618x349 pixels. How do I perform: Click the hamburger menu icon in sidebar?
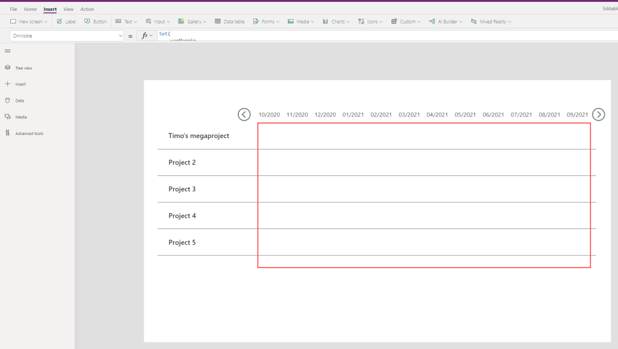[7, 51]
